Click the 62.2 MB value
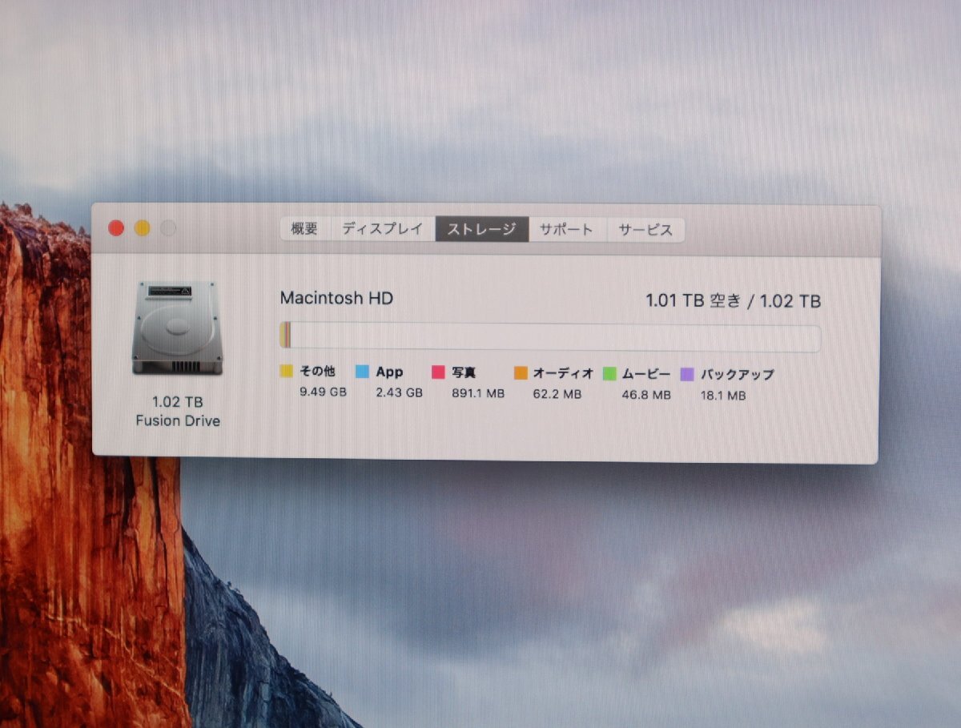This screenshot has height=728, width=961. [x=557, y=394]
